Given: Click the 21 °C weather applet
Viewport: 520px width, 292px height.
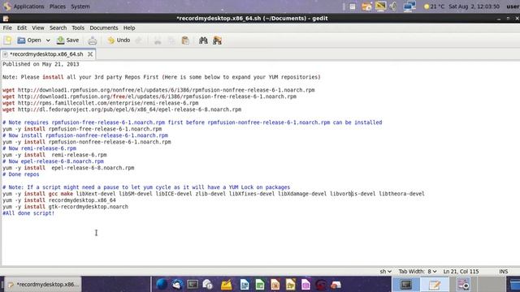Looking at the screenshot, I should click(434, 6).
